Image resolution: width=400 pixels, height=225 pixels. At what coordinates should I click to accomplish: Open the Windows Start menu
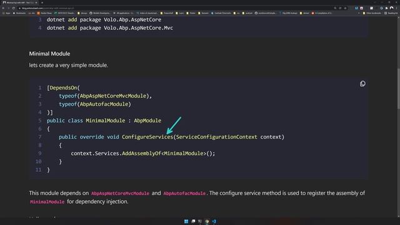[x=186, y=221]
